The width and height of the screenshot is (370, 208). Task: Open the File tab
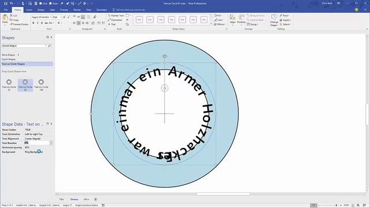point(6,10)
